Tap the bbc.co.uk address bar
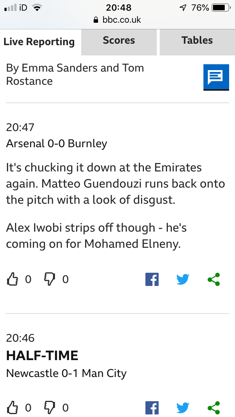The width and height of the screenshot is (235, 417). [x=117, y=20]
